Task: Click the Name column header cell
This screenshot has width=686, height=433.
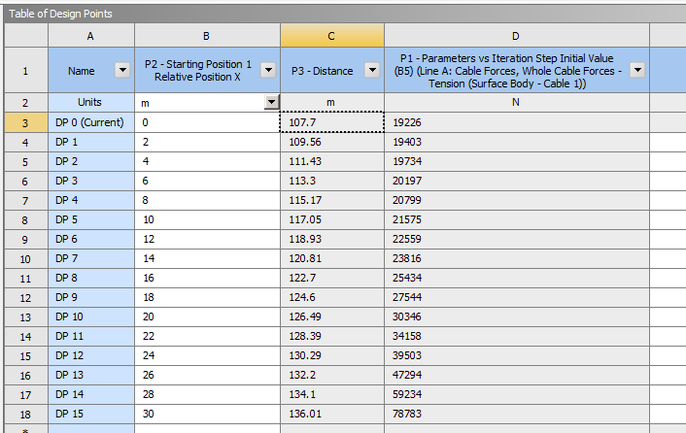Action: tap(91, 70)
